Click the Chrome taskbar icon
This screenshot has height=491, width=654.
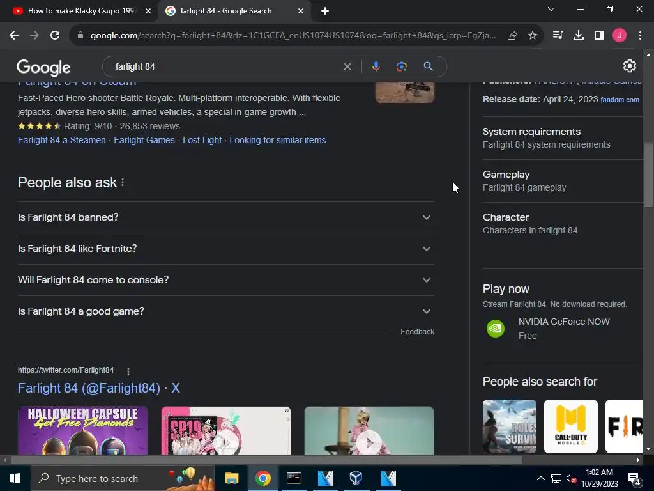[262, 478]
